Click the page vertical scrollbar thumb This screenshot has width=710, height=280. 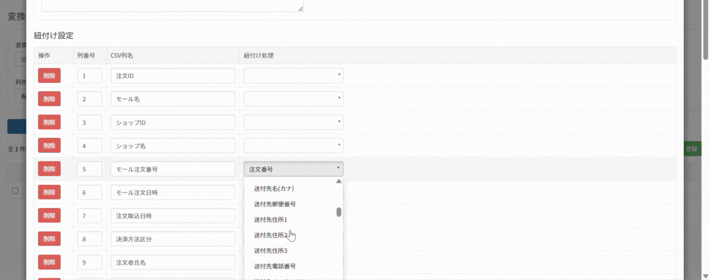coord(706,30)
